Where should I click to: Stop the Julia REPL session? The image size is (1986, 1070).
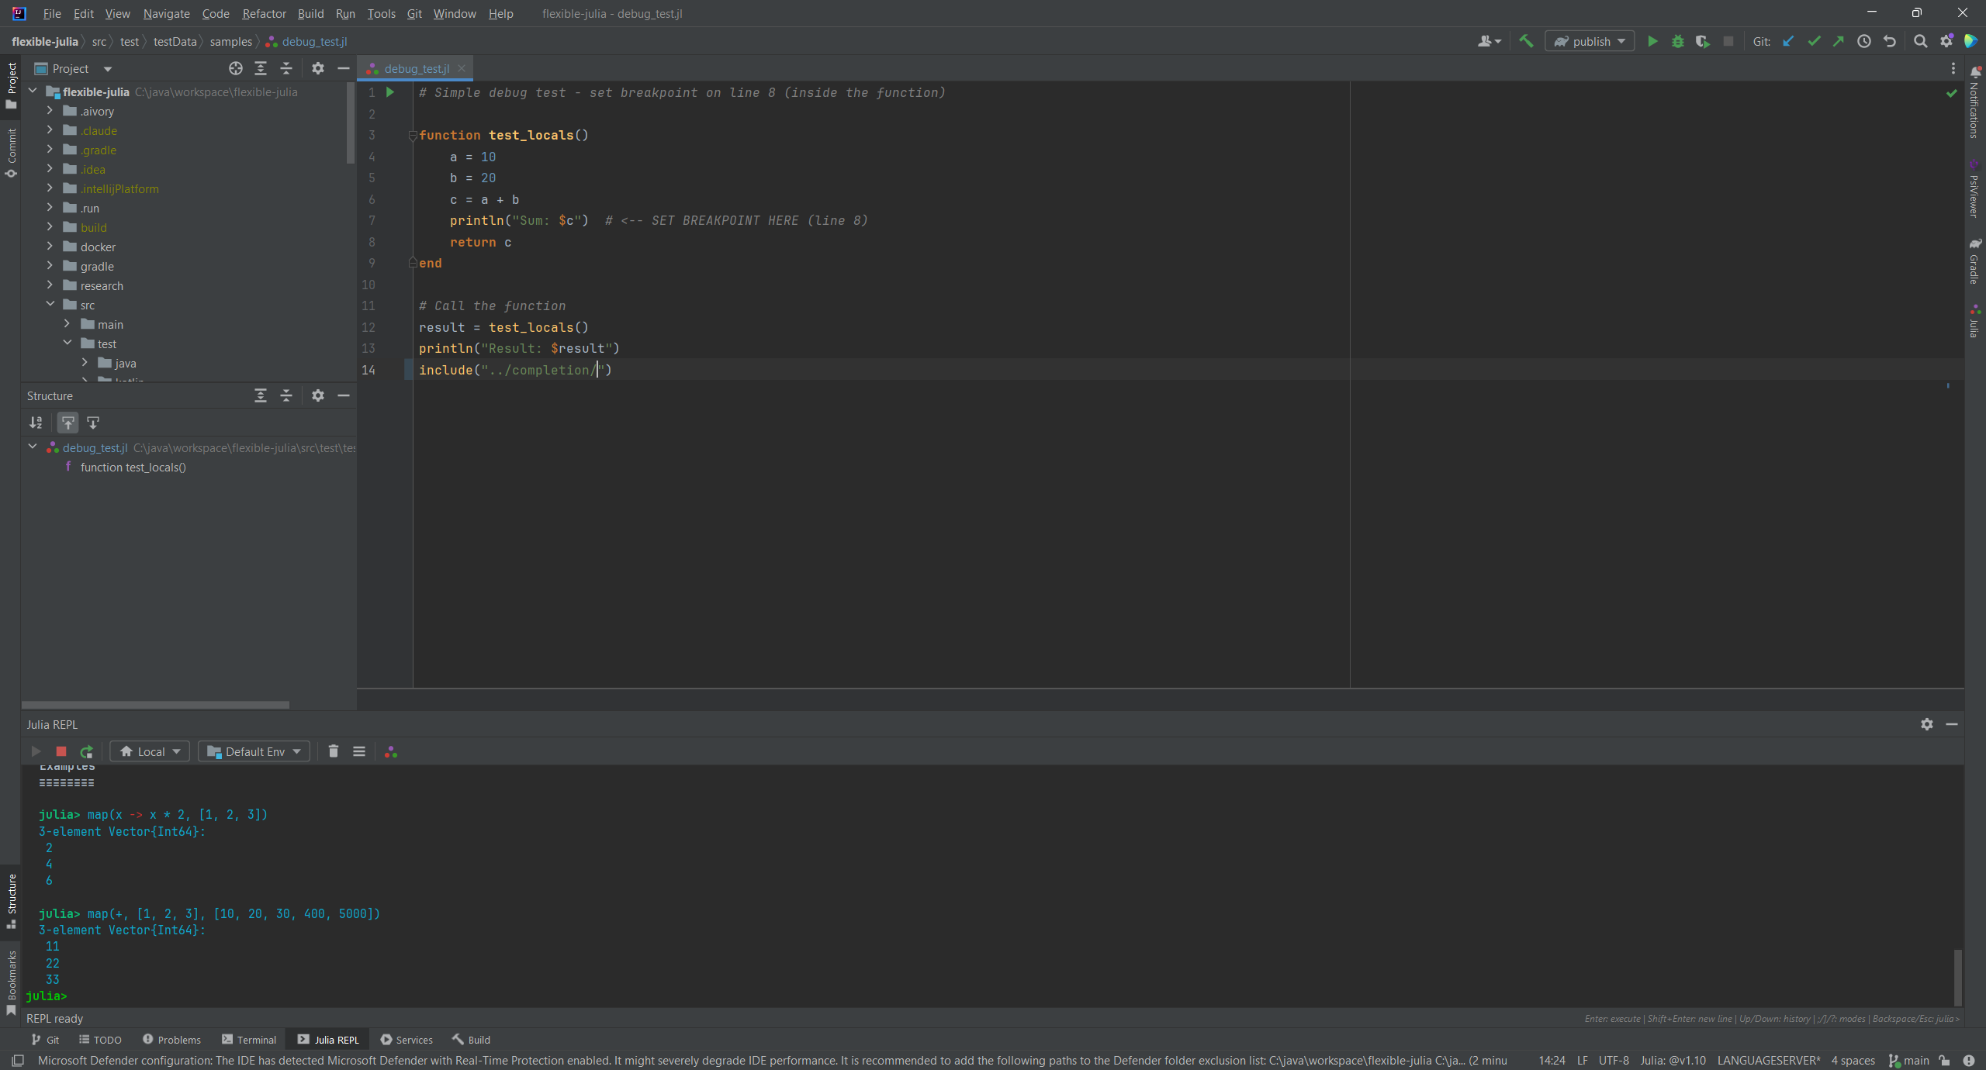pyautogui.click(x=61, y=751)
